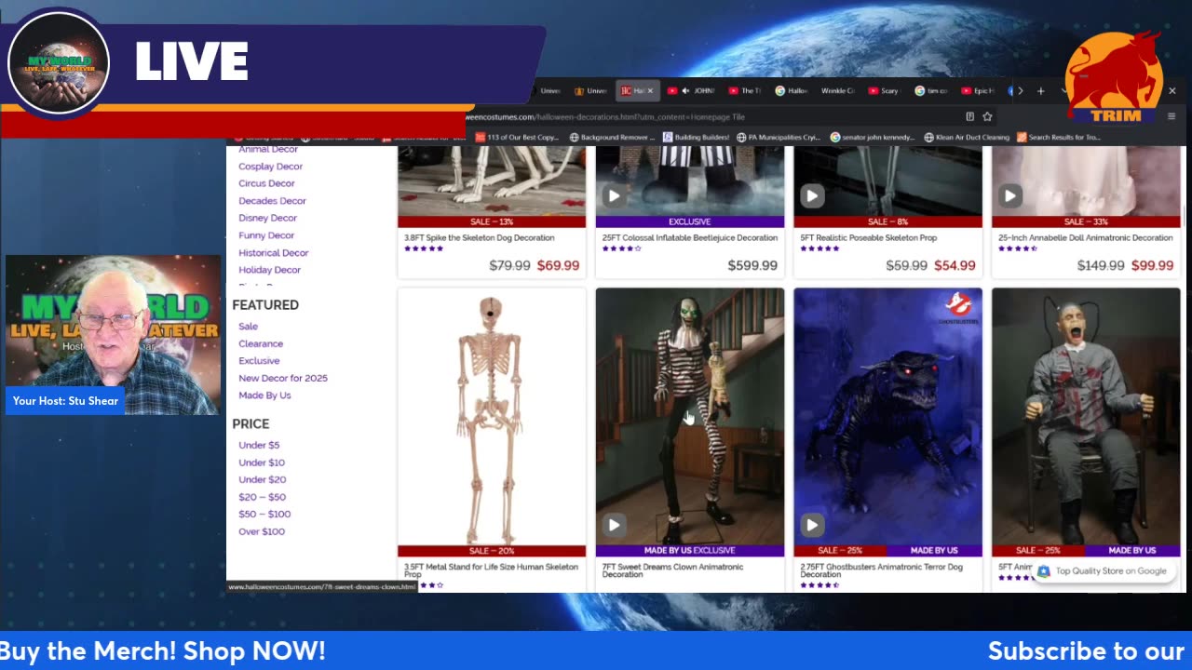Image resolution: width=1192 pixels, height=670 pixels.
Task: Filter price Under $10
Action: (x=262, y=462)
